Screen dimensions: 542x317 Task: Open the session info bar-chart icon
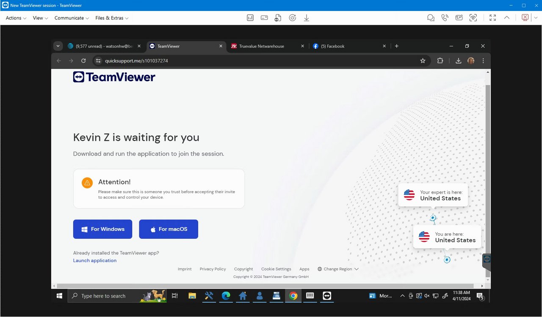pyautogui.click(x=250, y=18)
